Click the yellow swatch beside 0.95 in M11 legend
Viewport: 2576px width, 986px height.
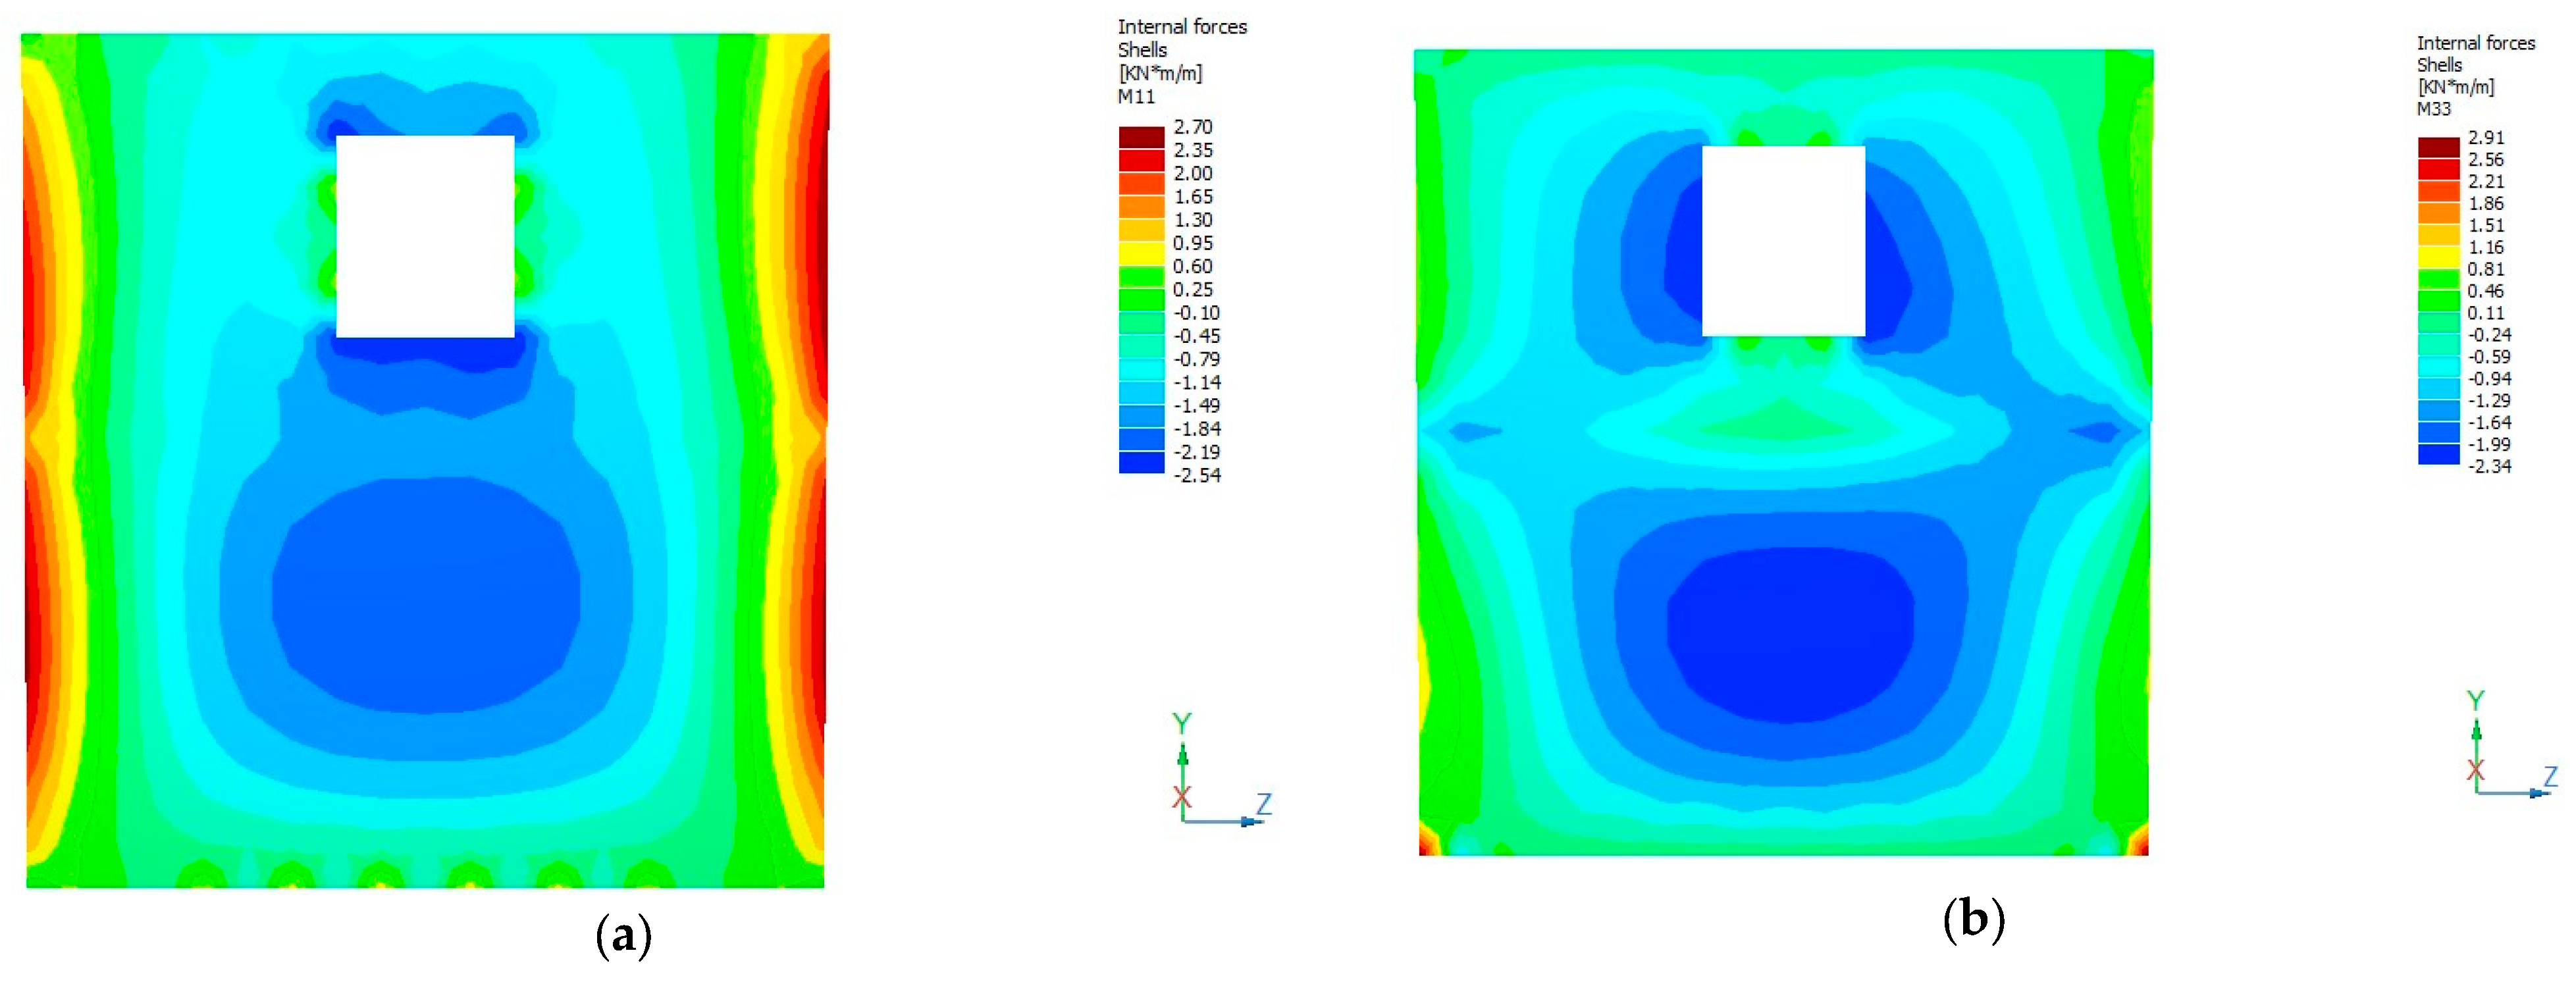coord(1141,253)
